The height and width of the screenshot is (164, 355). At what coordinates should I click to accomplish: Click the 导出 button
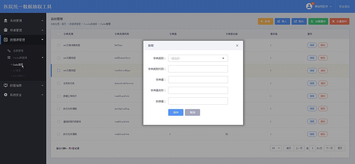pos(299,21)
